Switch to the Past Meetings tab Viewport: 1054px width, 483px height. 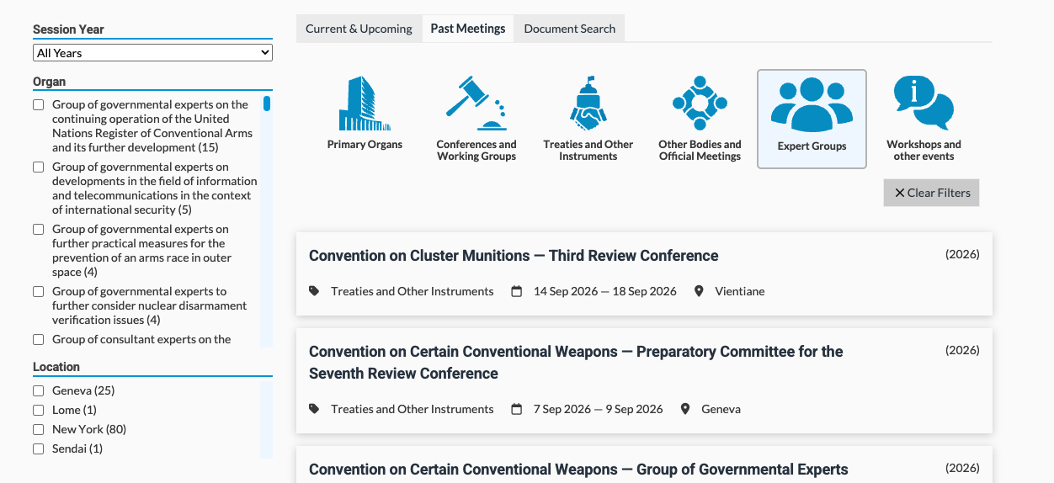(468, 29)
